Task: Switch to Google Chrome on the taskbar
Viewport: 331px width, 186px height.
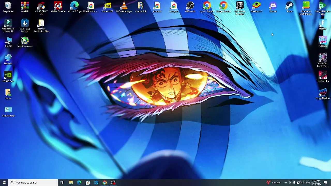Action: (105, 183)
